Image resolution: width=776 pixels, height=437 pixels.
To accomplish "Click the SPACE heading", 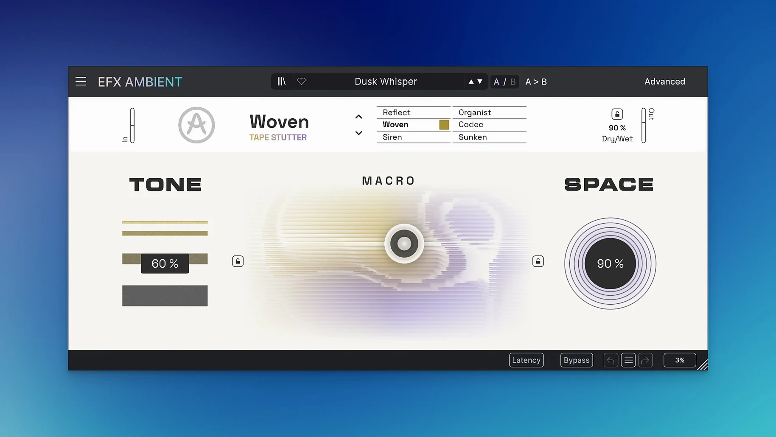I will tap(609, 184).
